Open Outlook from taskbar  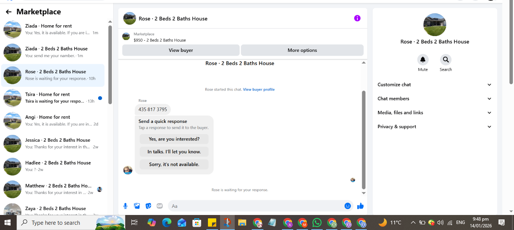182,222
